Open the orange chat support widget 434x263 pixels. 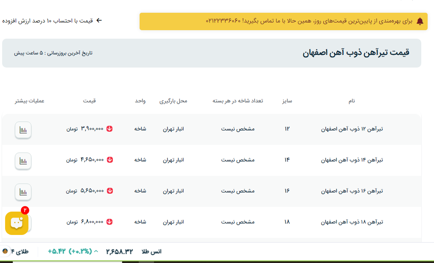[x=17, y=223]
